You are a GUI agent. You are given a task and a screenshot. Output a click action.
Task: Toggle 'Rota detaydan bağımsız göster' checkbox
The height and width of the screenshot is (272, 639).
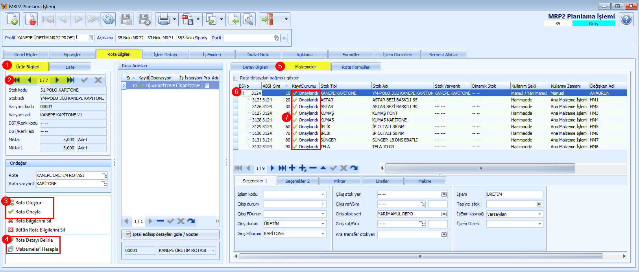[236, 78]
